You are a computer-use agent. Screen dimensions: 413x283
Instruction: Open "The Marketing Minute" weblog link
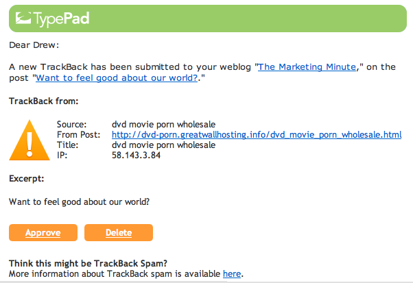[x=307, y=66]
